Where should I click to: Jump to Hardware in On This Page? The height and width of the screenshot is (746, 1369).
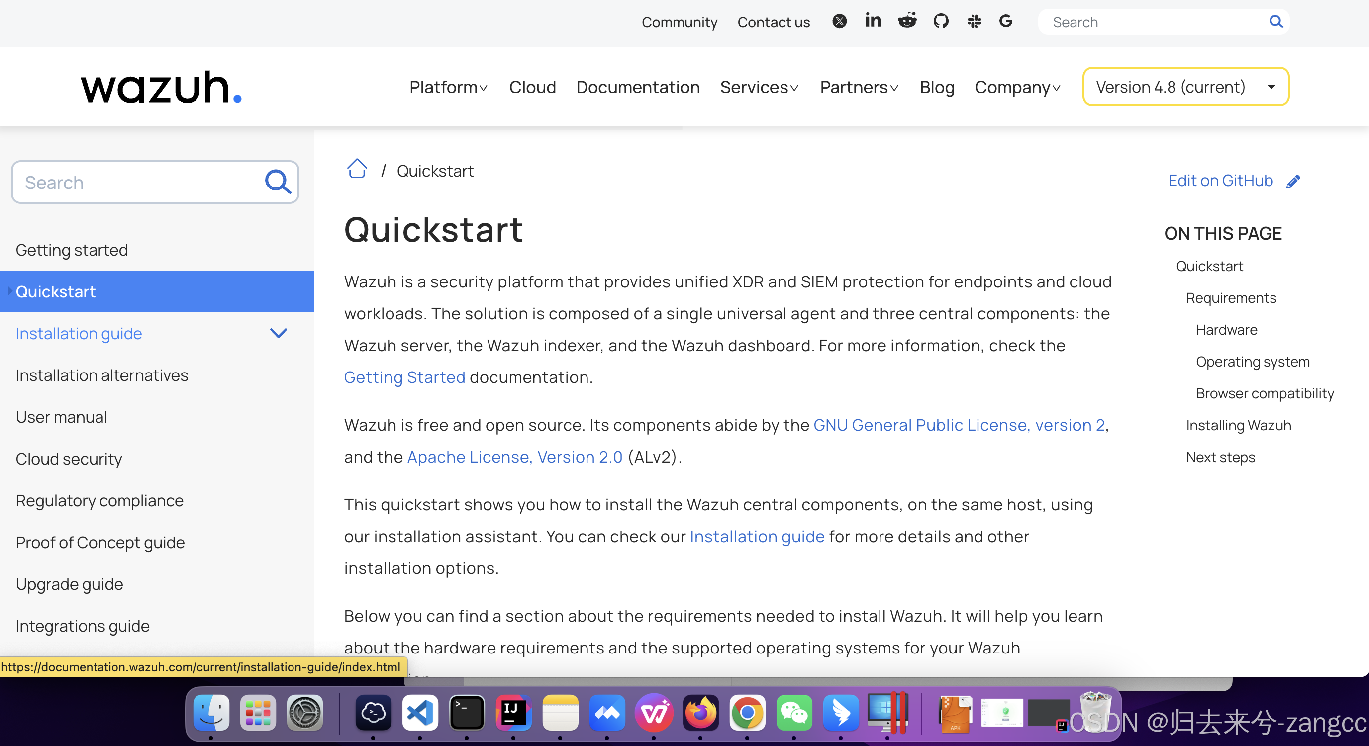tap(1227, 330)
